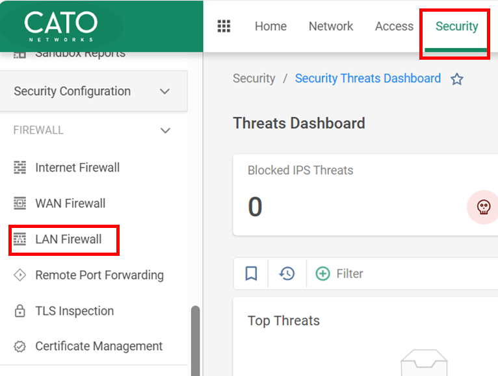The width and height of the screenshot is (498, 376).
Task: Open the history clock icon
Action: coord(287,273)
